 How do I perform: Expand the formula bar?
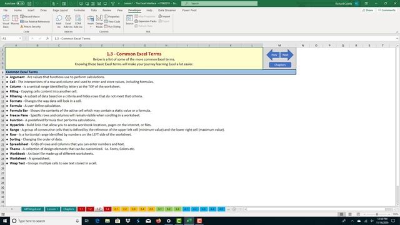(x=397, y=39)
